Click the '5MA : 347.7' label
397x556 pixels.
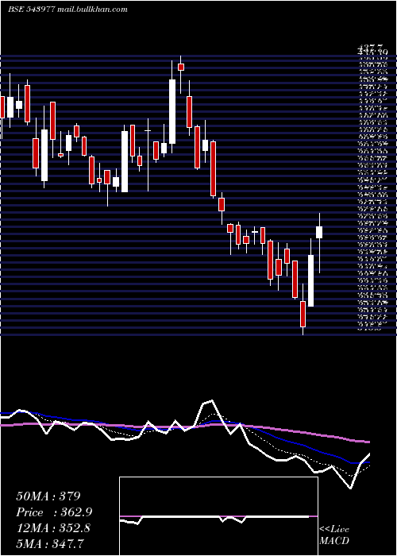tap(49, 543)
